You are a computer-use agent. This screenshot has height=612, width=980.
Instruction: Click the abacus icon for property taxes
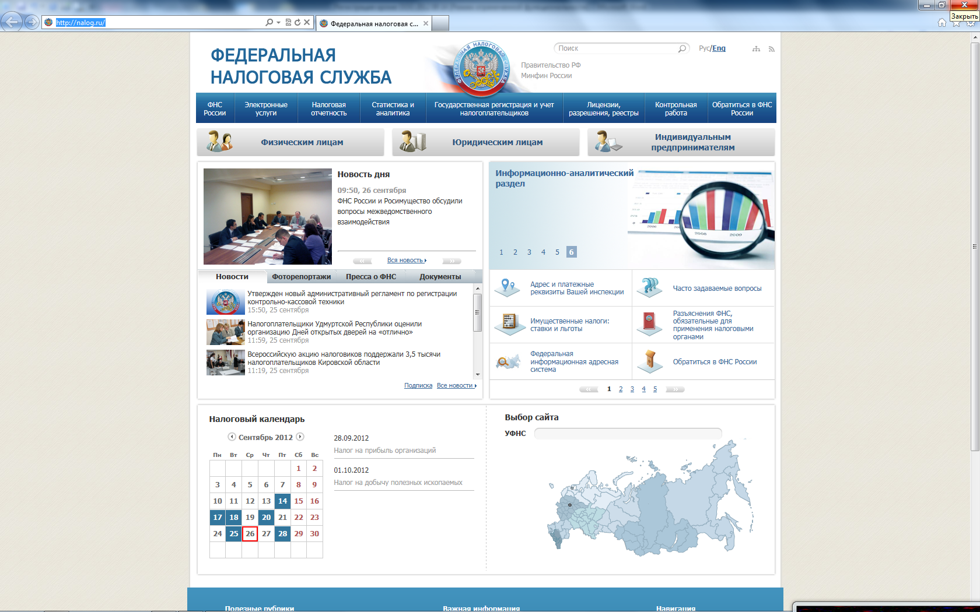click(x=509, y=323)
